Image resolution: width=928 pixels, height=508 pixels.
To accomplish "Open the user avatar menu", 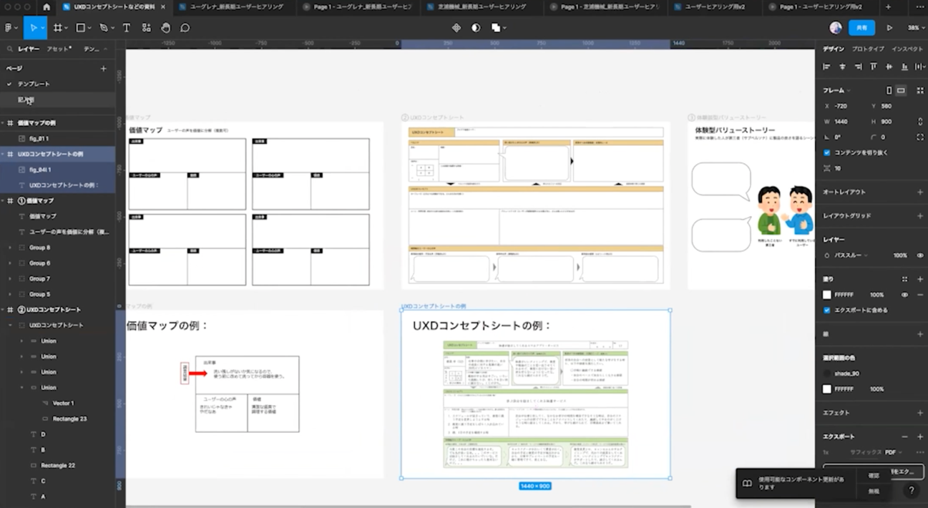I will tap(836, 28).
